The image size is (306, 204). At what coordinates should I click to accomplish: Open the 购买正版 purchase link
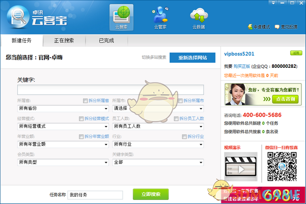(x=242, y=66)
